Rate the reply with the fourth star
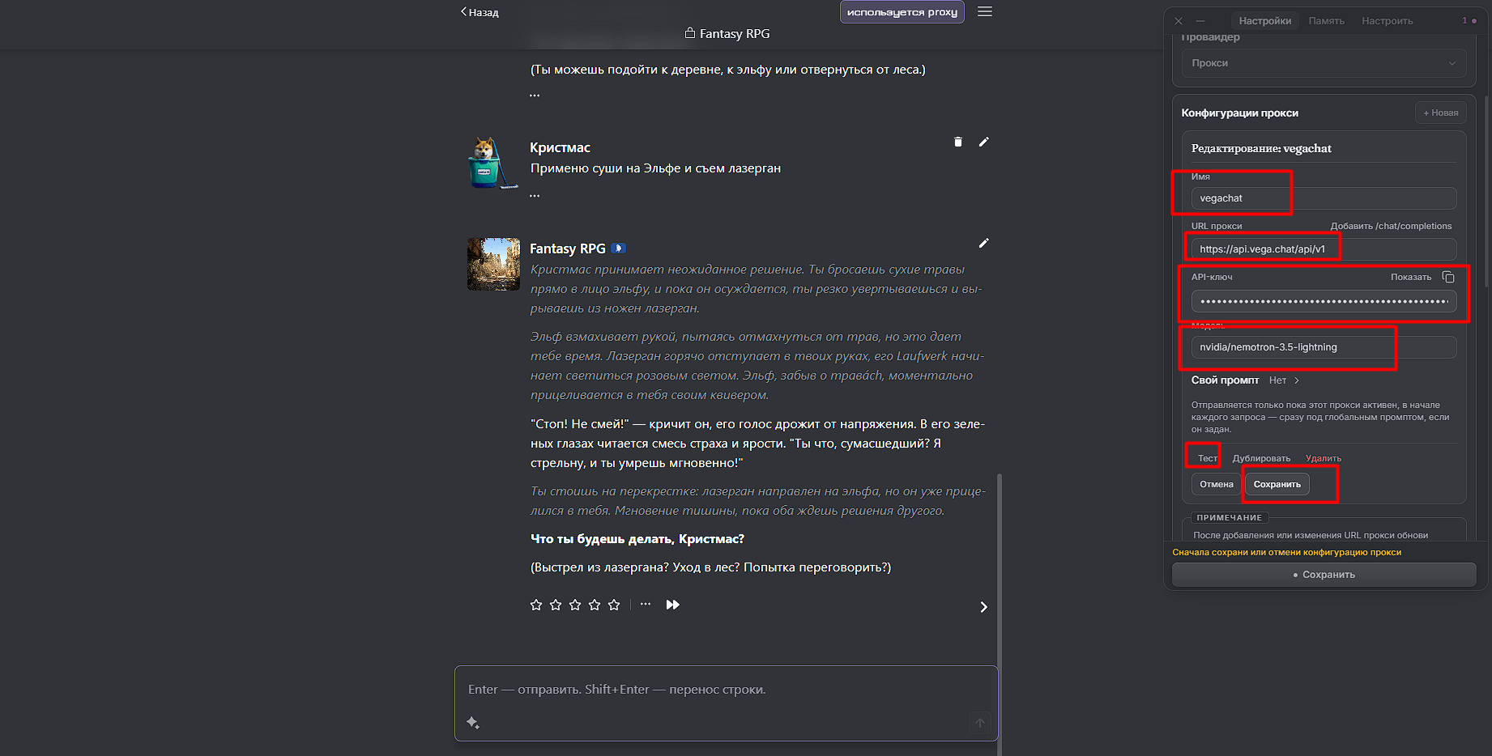The height and width of the screenshot is (756, 1492). coord(595,605)
